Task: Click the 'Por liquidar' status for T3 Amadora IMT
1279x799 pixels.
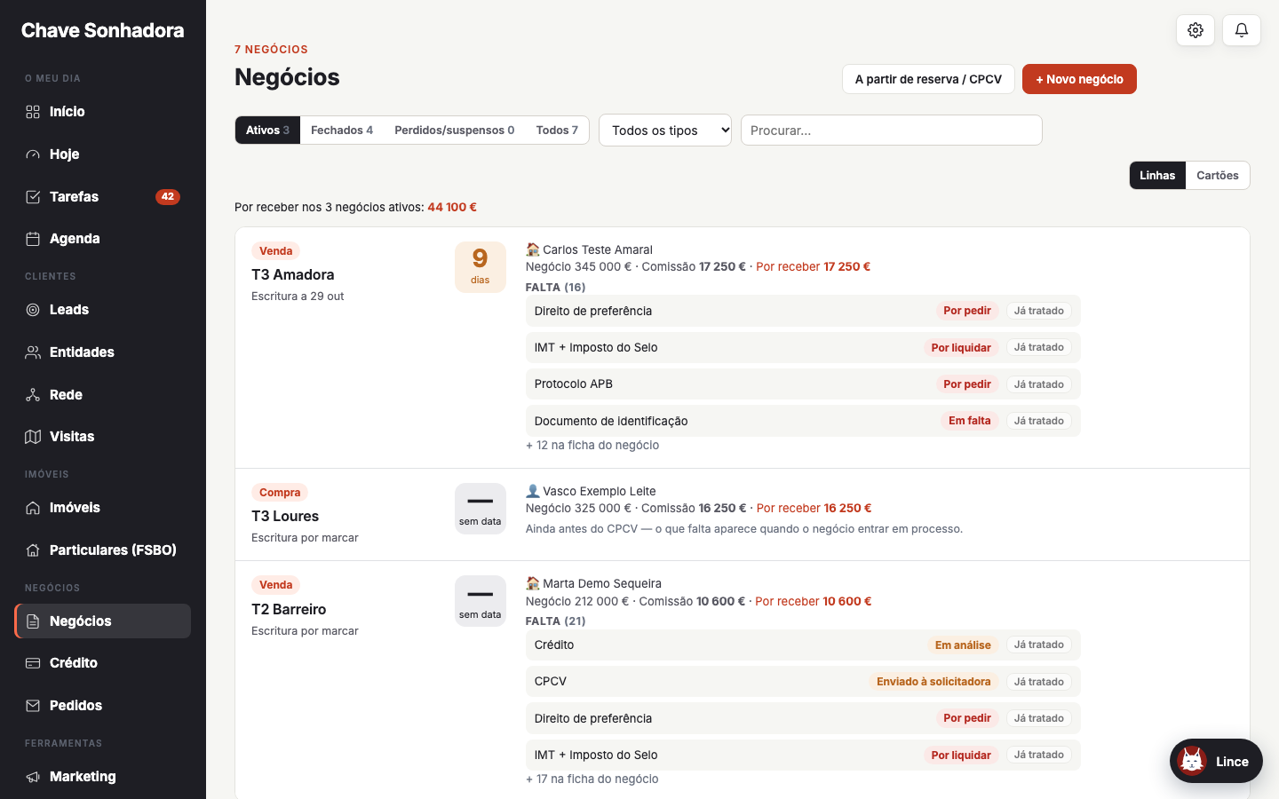Action: click(x=961, y=348)
